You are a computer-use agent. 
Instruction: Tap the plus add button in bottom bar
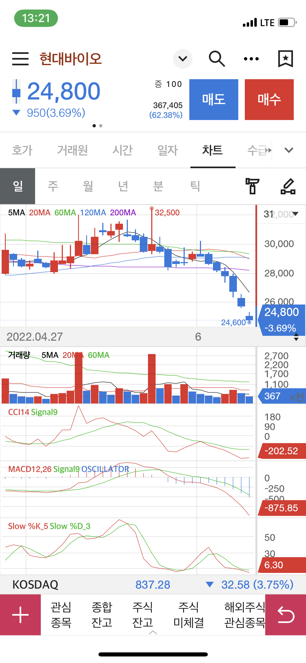coord(20,615)
